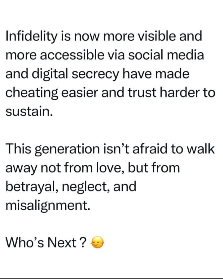Click the smirking emoji after Who's Next
The height and width of the screenshot is (279, 223).
(97, 244)
